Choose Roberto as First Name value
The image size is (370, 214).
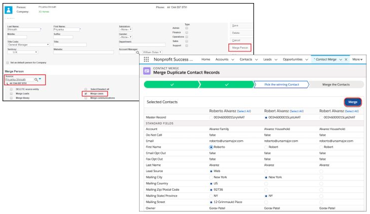211,147
